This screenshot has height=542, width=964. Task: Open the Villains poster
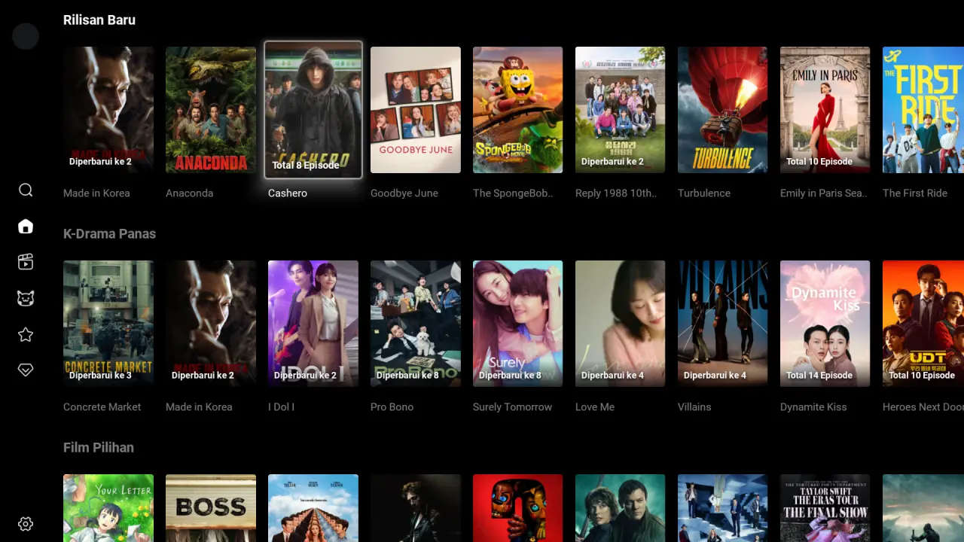point(723,324)
